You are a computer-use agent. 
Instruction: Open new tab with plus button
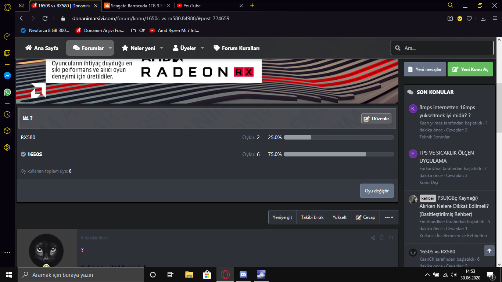point(252,6)
